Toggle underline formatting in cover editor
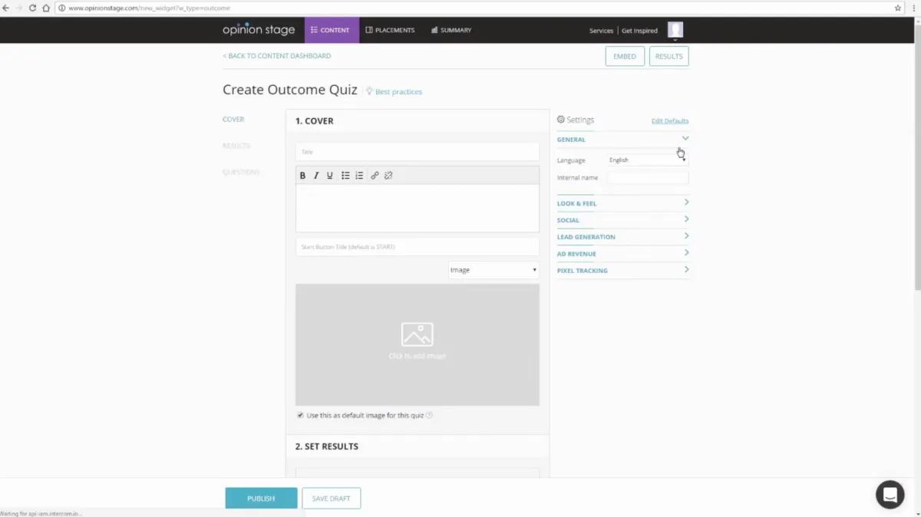 (x=330, y=176)
